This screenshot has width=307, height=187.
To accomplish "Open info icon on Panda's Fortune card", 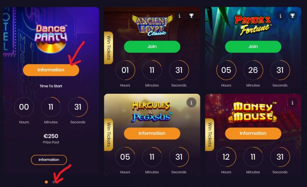I will (280, 16).
